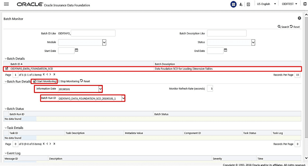Collapse the Task Details section
The width and height of the screenshot is (308, 166).
click(x=6, y=128)
